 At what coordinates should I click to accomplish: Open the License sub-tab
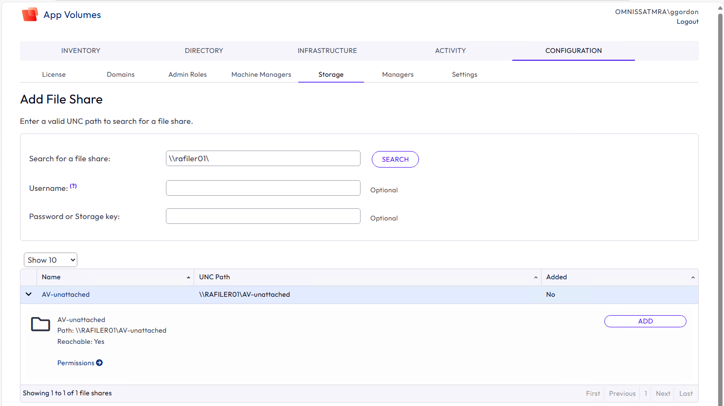point(54,74)
